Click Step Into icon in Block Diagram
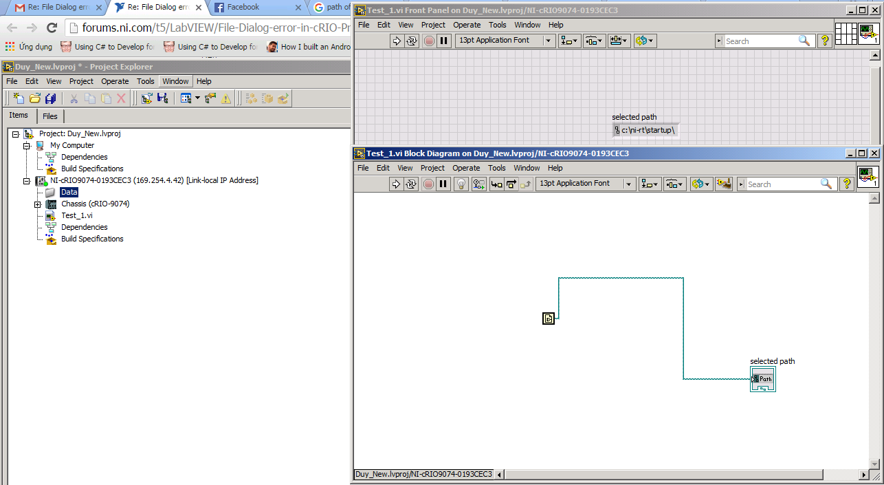884x485 pixels. click(496, 184)
